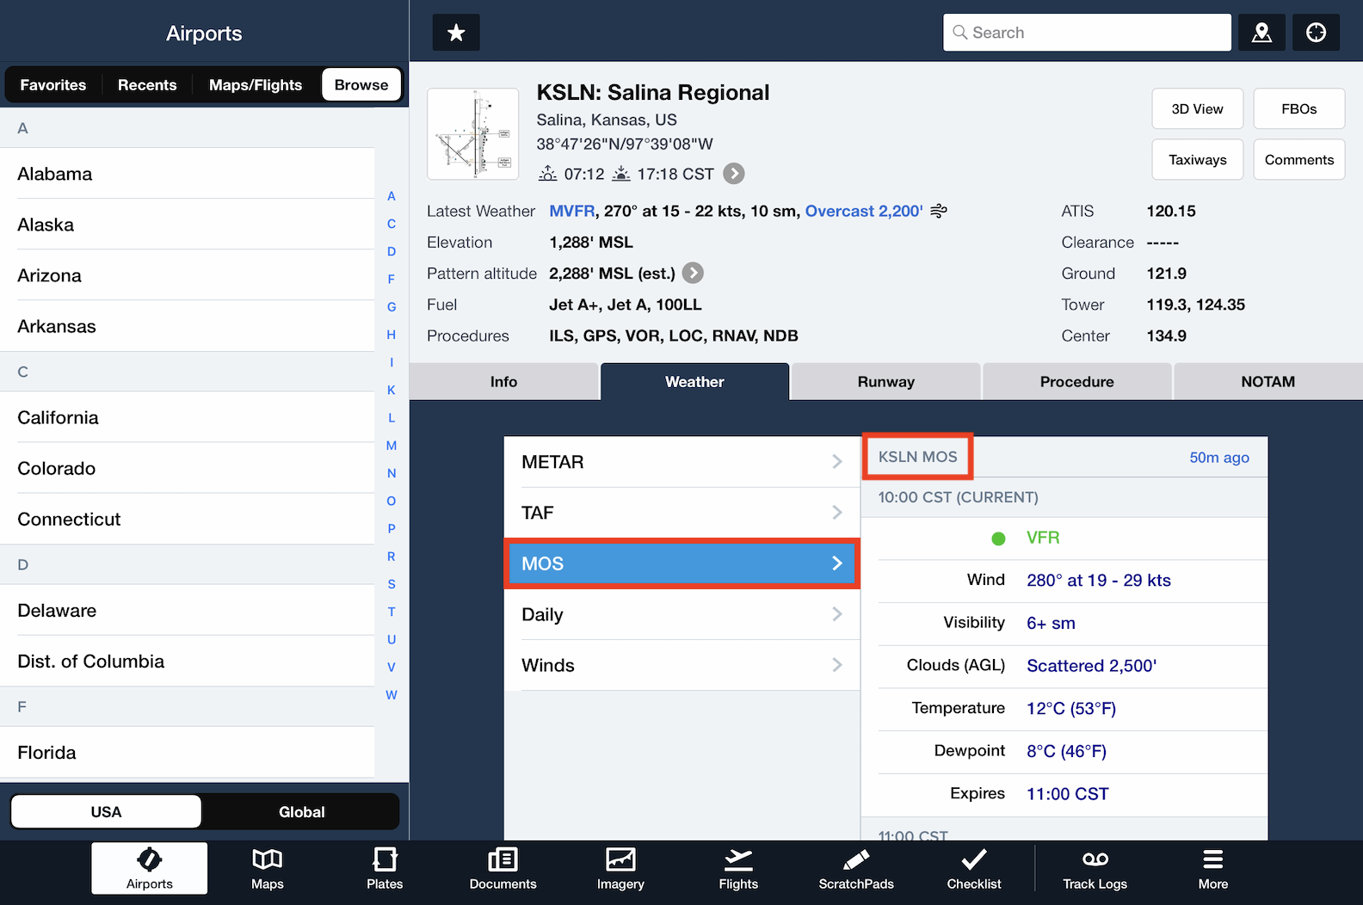This screenshot has height=905, width=1363.
Task: Select Florida in the state list
Action: 188,752
